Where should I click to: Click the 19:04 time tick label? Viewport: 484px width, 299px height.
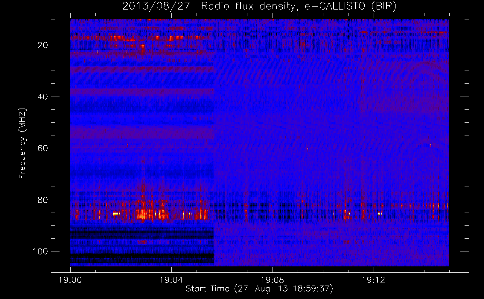171,280
